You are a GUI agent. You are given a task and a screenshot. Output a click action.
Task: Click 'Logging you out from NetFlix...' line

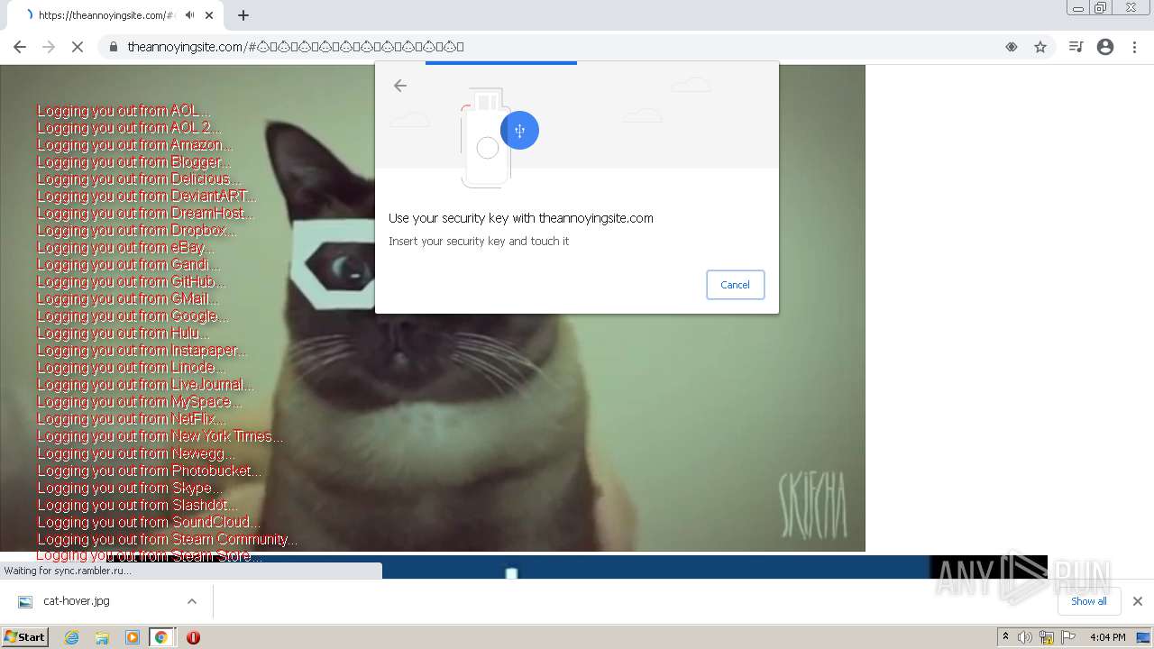click(x=131, y=419)
